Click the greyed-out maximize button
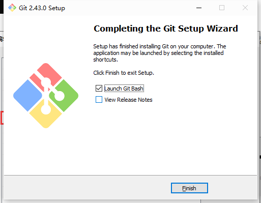 pyautogui.click(x=222, y=8)
